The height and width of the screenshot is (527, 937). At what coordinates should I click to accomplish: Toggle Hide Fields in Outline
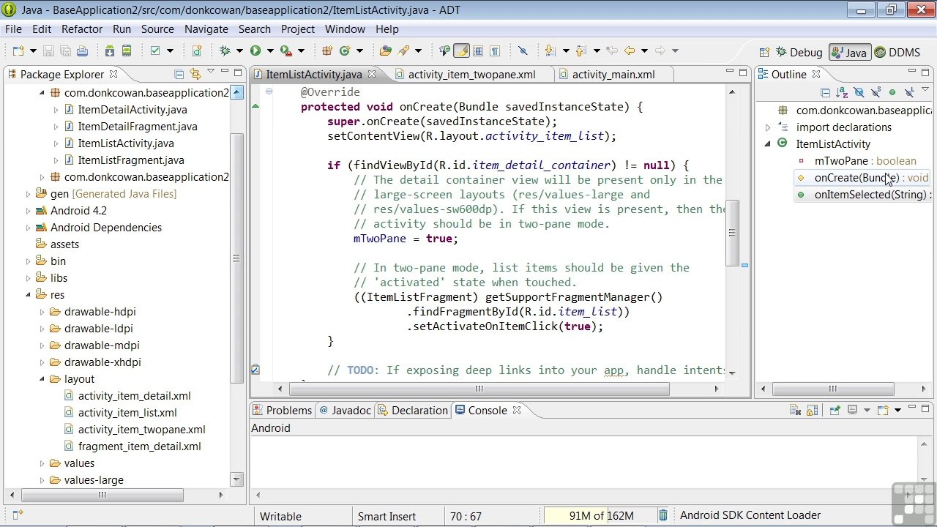[859, 92]
